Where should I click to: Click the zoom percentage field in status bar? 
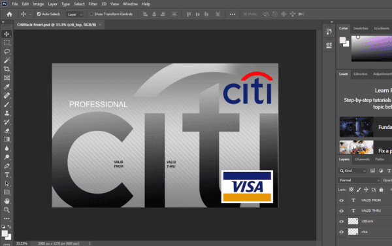pyautogui.click(x=22, y=243)
